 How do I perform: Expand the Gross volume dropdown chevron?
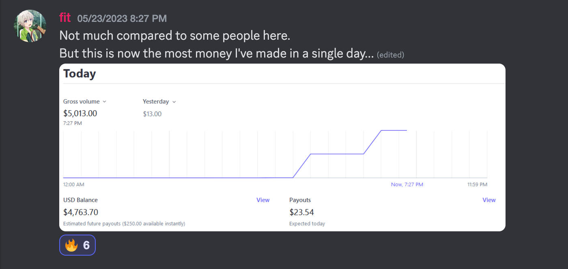(x=104, y=102)
